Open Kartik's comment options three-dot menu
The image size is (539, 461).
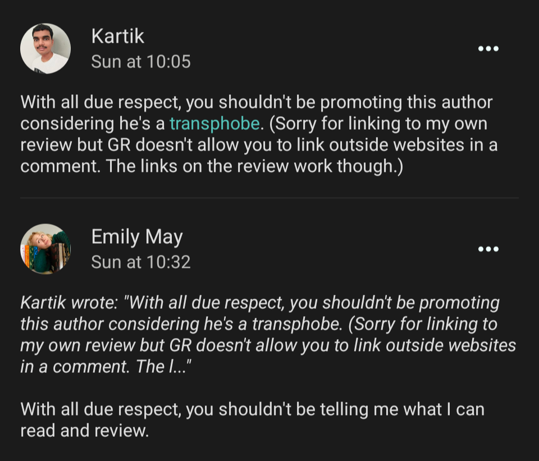(488, 49)
